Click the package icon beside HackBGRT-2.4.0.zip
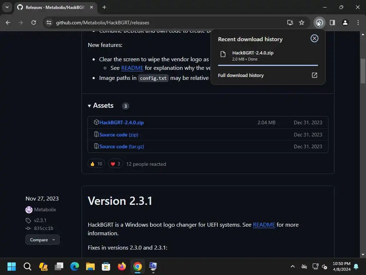Screen dimensions: 366x275 pos(97,122)
